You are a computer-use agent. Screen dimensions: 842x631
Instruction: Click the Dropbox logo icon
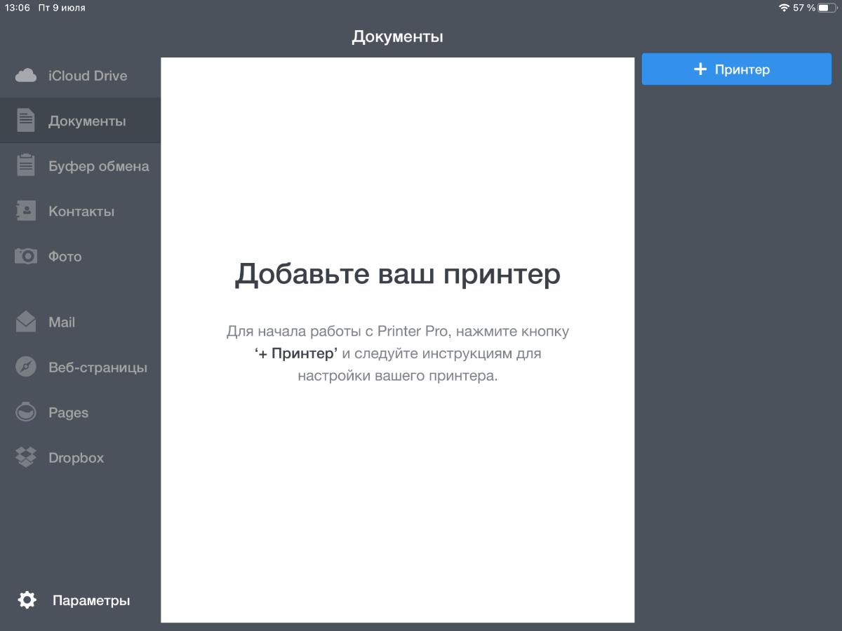click(x=26, y=457)
